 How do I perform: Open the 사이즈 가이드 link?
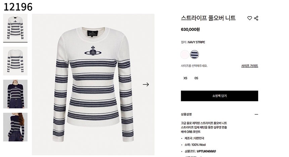coord(250,66)
